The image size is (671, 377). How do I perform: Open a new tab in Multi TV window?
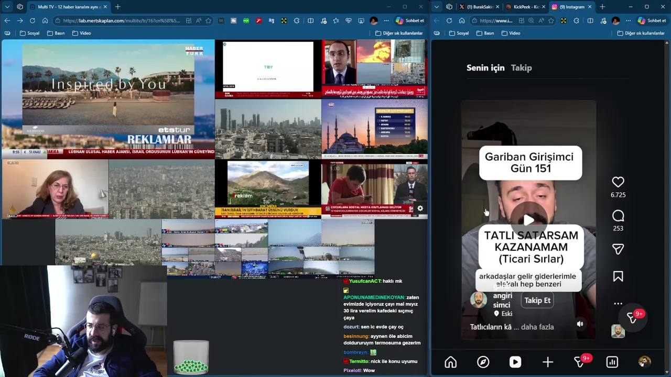pos(117,7)
